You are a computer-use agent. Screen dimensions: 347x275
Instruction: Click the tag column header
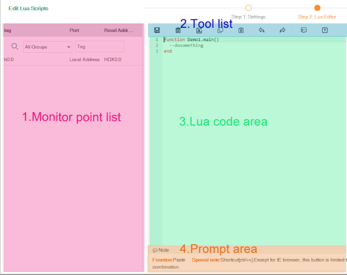(8, 31)
